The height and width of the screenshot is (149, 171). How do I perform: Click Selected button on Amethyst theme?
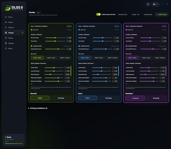click(x=135, y=98)
